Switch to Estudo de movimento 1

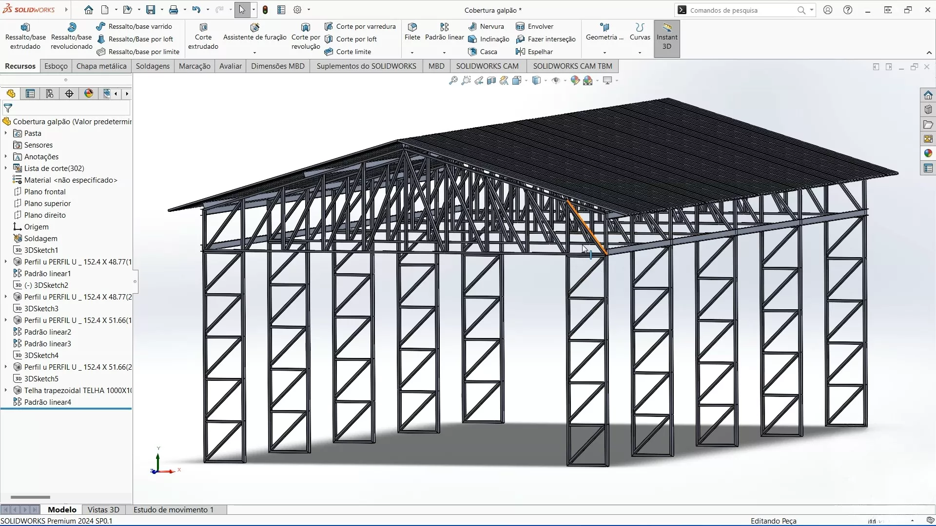174,510
